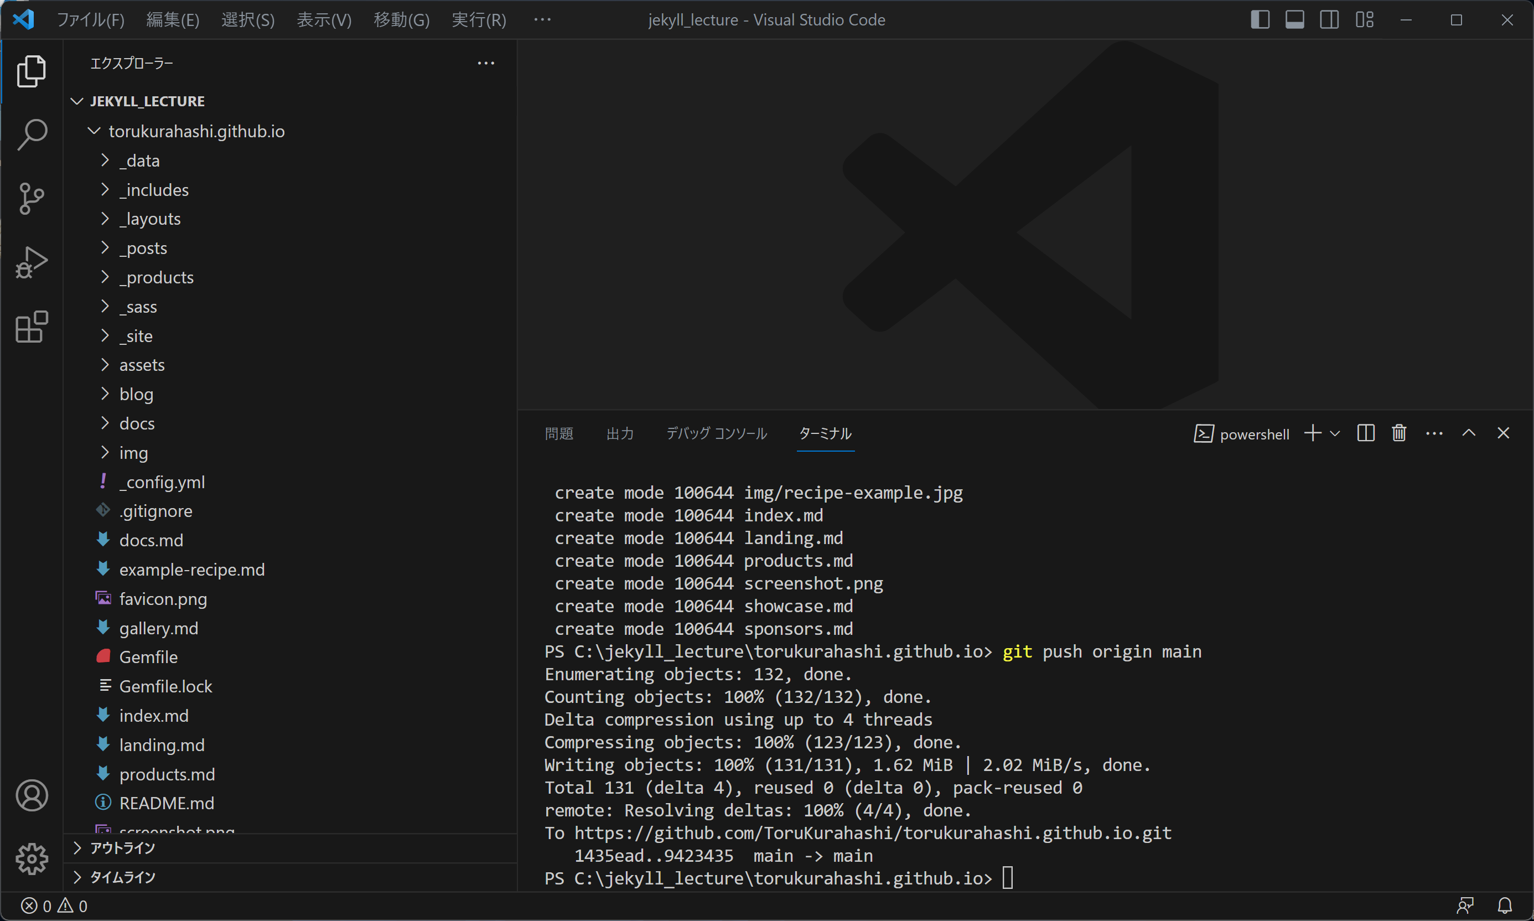Image resolution: width=1534 pixels, height=921 pixels.
Task: Kill the terminal with trash icon
Action: pos(1399,433)
